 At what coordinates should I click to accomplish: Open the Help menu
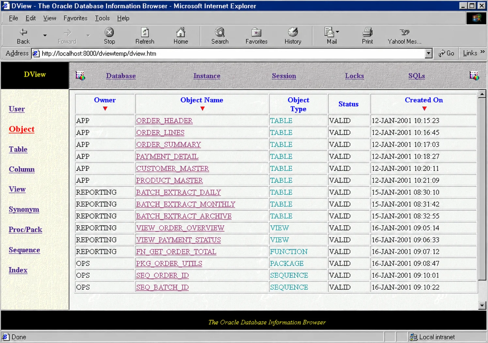pos(123,18)
